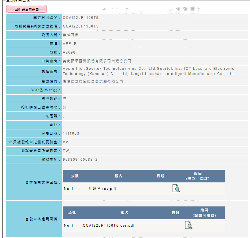250x238 pixels.
Task: Click the 充電器 label
Action: [53, 116]
